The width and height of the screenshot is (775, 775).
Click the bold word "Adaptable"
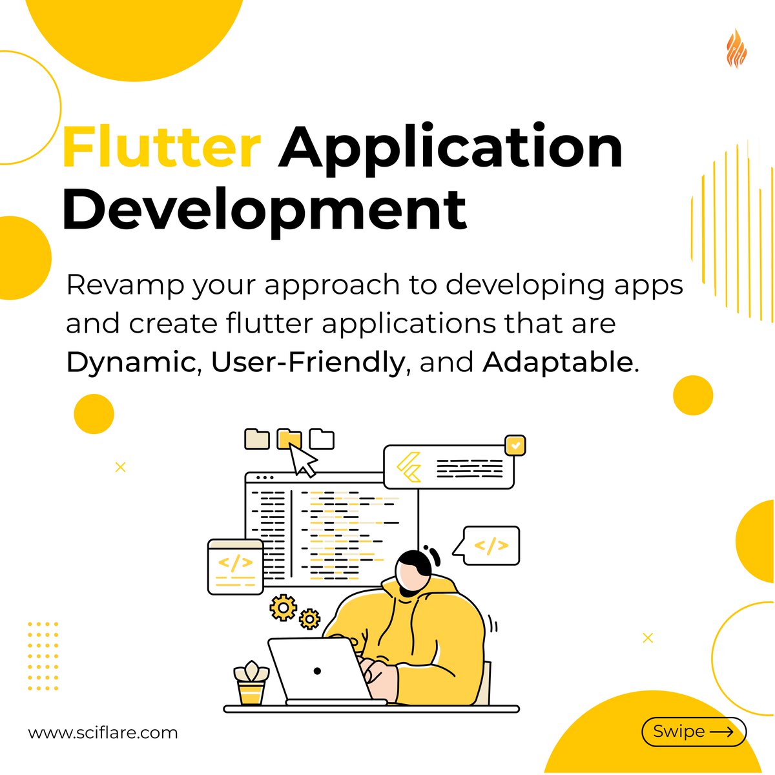(557, 362)
